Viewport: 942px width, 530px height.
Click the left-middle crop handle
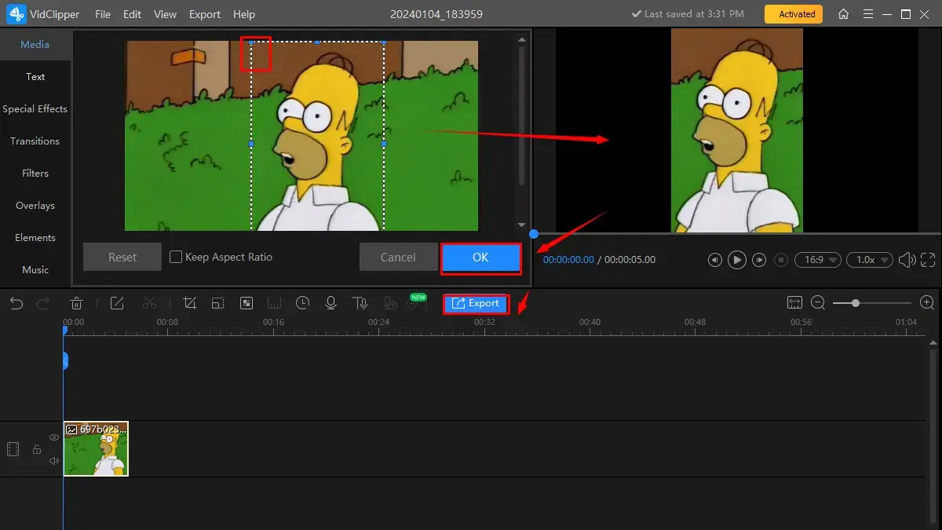pos(251,144)
